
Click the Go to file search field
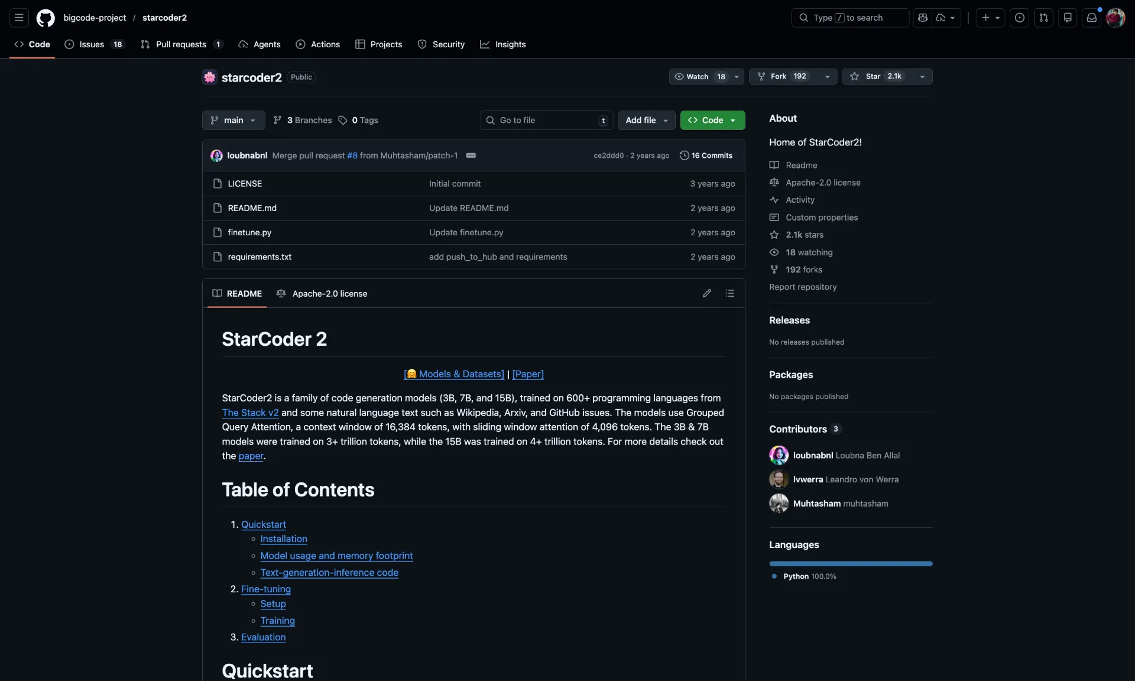544,120
